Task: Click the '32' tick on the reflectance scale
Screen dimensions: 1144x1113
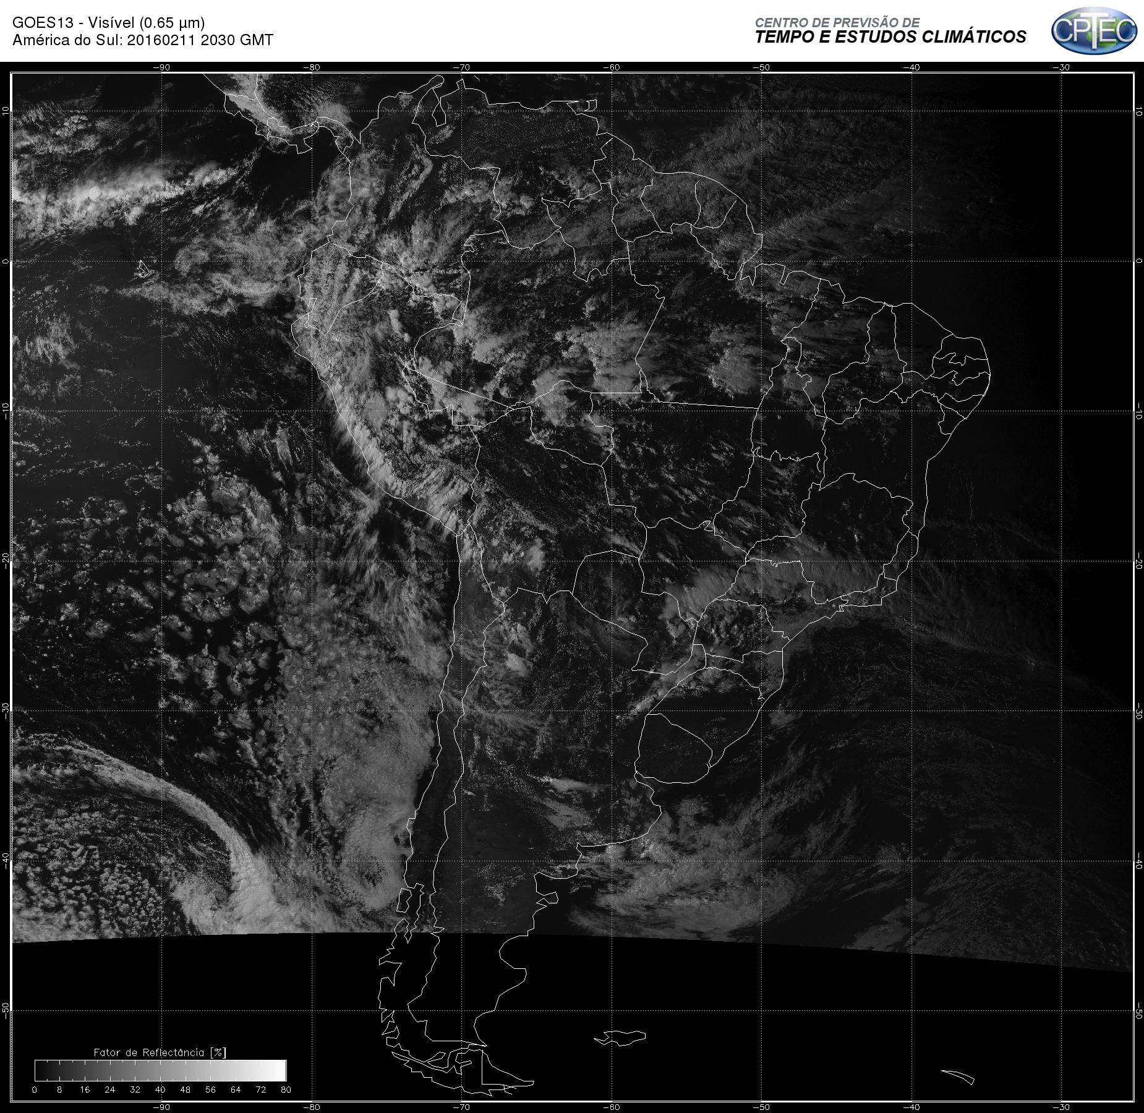Action: [135, 1090]
